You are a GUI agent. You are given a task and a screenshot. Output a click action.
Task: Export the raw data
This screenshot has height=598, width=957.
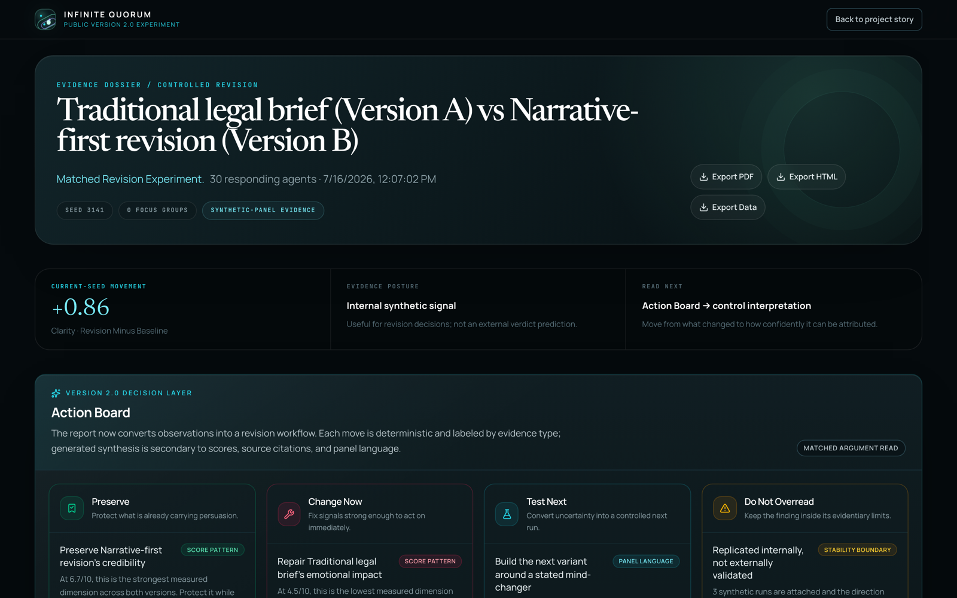727,208
